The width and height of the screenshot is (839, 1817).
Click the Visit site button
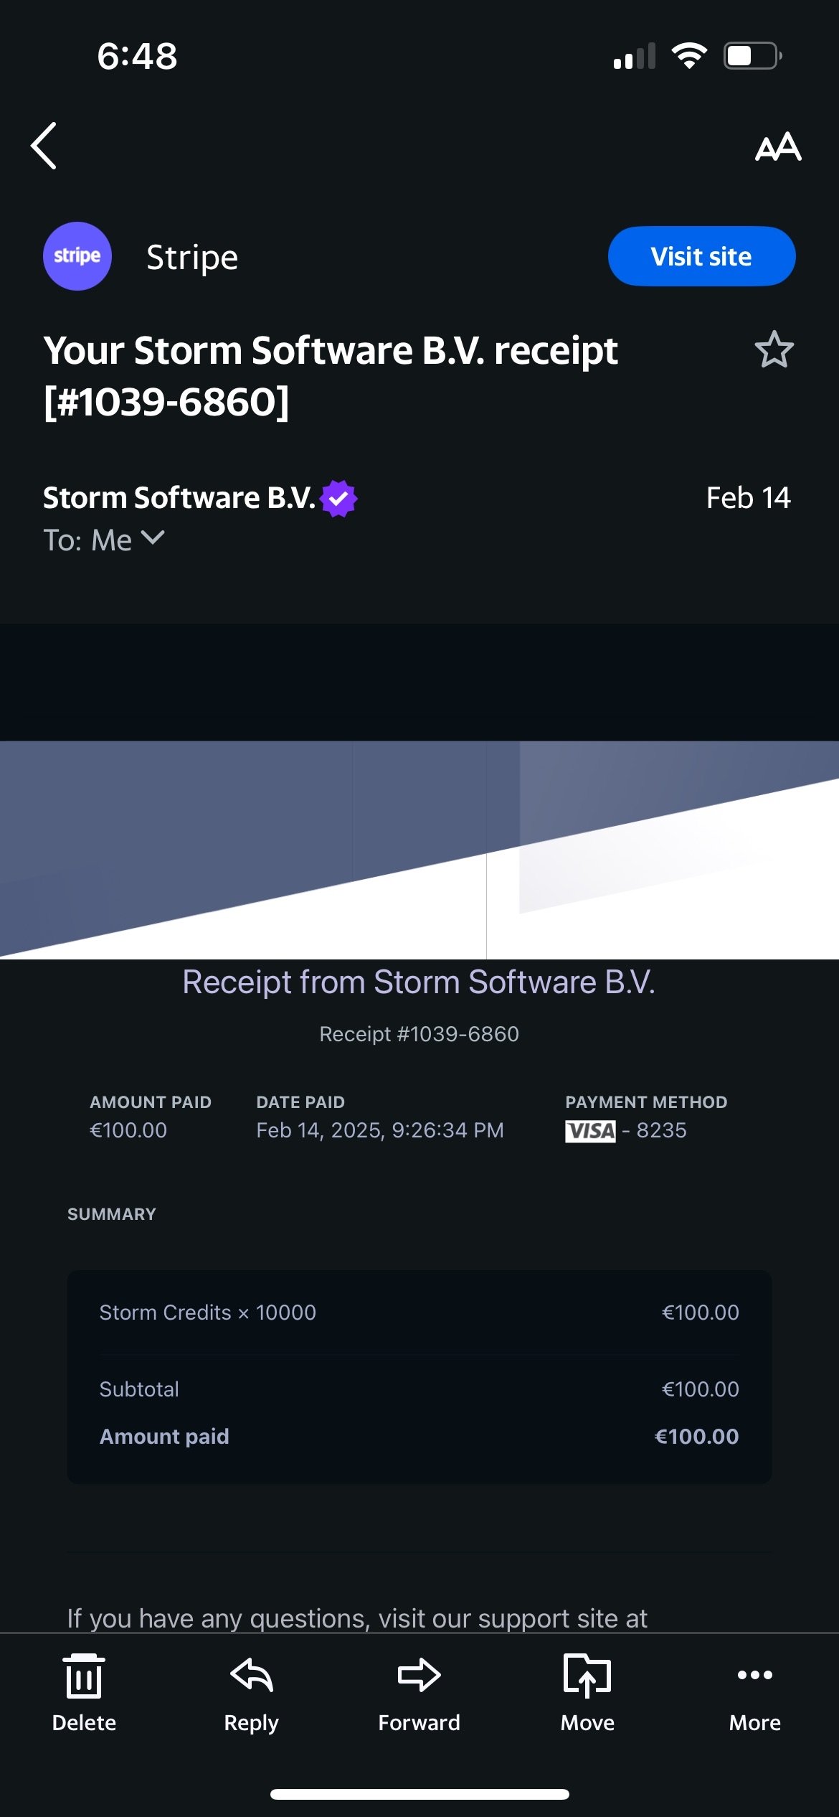701,256
